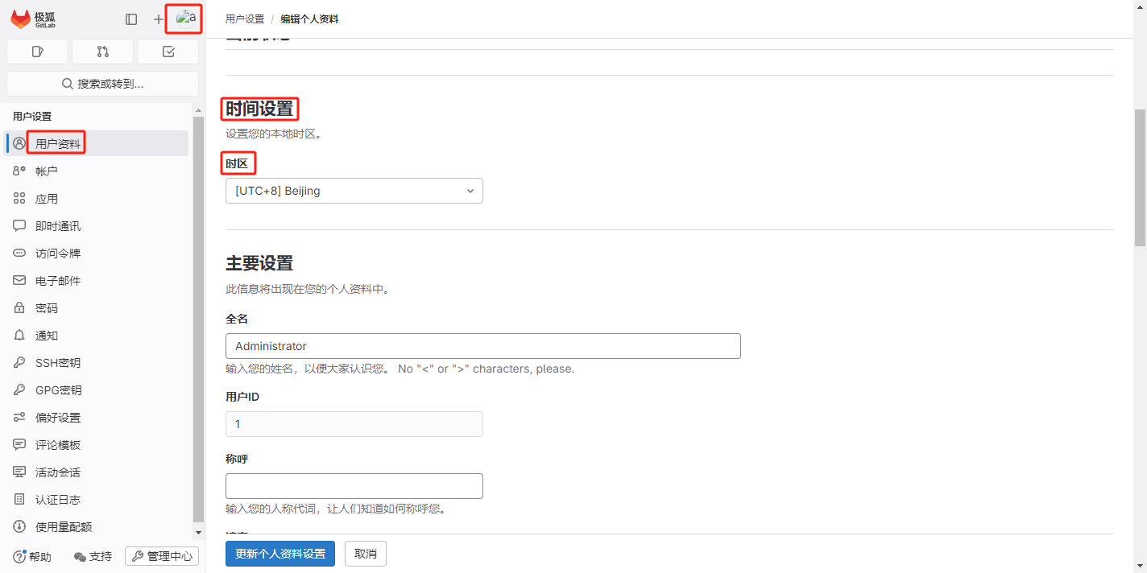Open the issues shortcut icon button

(37, 52)
